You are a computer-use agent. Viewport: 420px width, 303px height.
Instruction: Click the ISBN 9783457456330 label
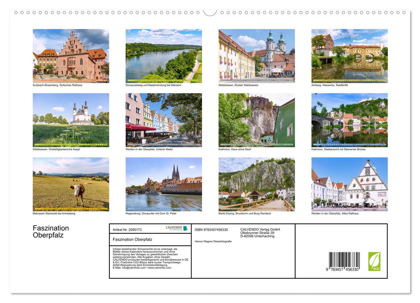[211, 229]
